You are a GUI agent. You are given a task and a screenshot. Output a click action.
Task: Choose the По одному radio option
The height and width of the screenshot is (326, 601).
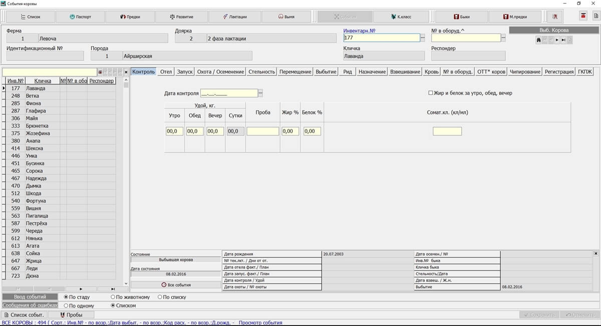pyautogui.click(x=66, y=305)
